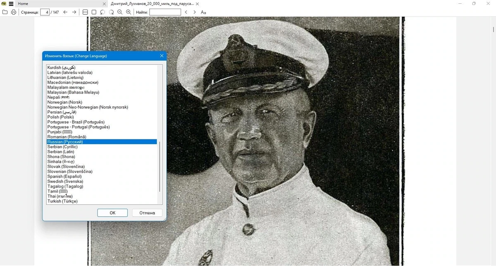Image resolution: width=496 pixels, height=266 pixels.
Task: Select Shona (Shona)
Action: (x=102, y=157)
